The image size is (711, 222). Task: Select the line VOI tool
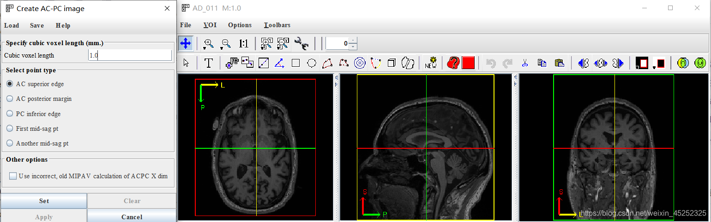(x=264, y=63)
